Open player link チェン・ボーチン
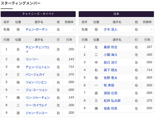Viewport: 155px width, 118px height. click(36, 29)
